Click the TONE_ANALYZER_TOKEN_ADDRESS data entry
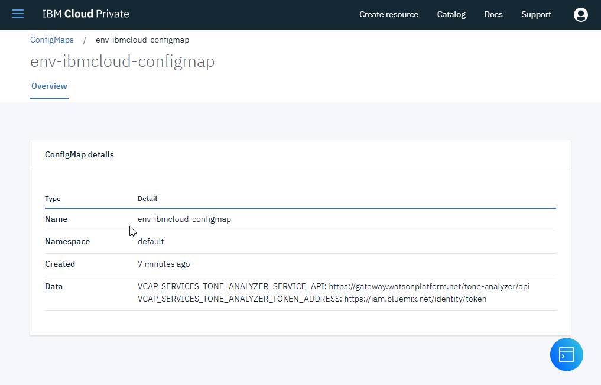The image size is (601, 385). click(x=312, y=299)
